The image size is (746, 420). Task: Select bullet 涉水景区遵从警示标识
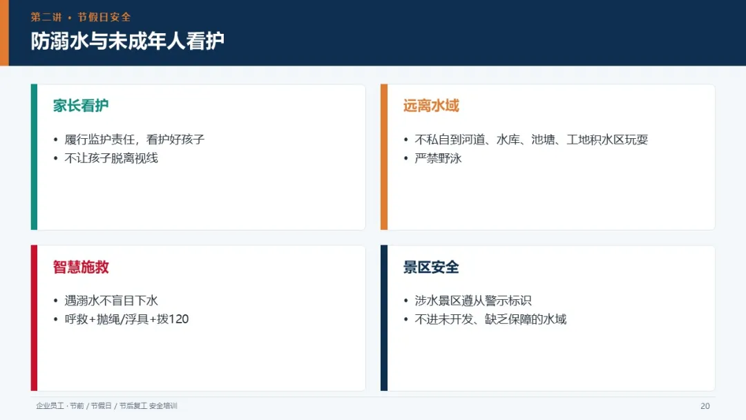coord(473,300)
